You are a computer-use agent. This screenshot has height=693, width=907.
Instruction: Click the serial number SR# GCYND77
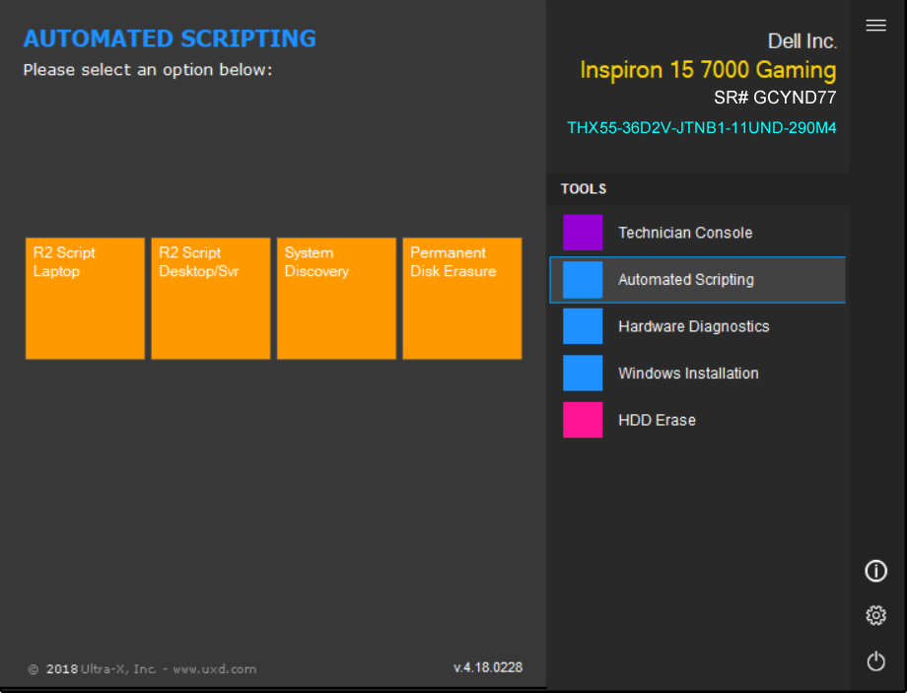coord(775,98)
